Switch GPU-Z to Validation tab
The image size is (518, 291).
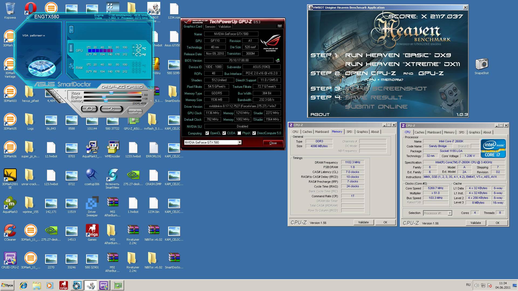[x=225, y=27]
